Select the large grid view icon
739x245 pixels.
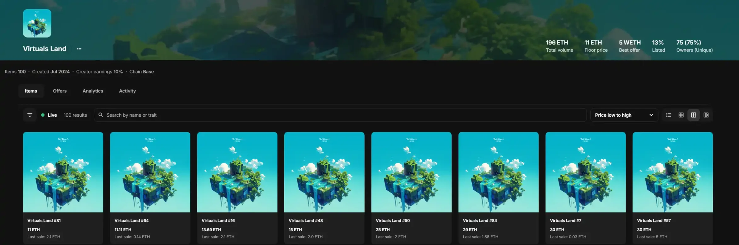(694, 115)
